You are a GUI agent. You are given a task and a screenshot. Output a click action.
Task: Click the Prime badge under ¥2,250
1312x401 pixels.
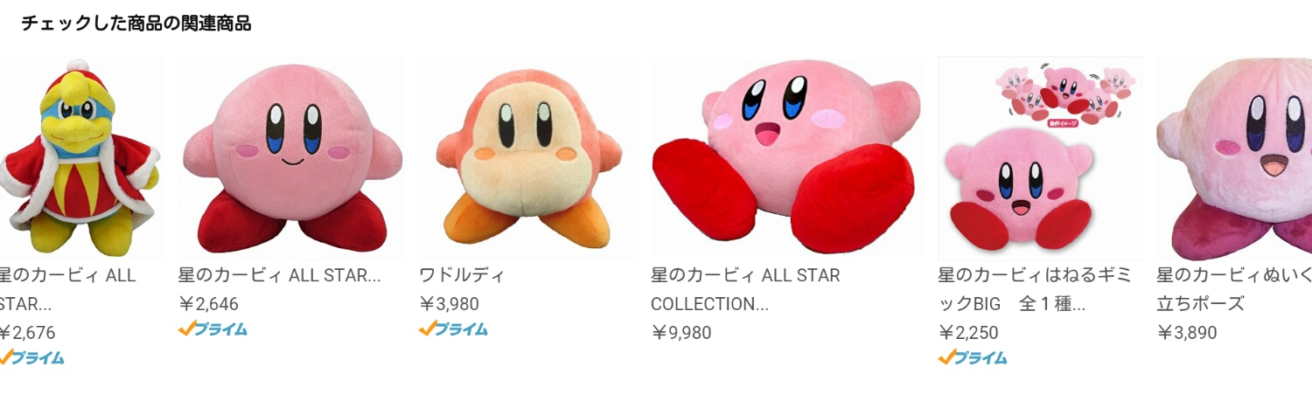[973, 357]
